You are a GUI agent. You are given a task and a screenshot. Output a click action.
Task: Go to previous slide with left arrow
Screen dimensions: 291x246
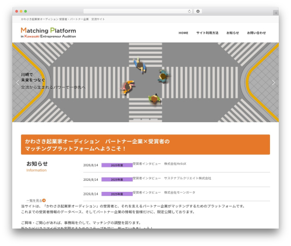(17, 83)
